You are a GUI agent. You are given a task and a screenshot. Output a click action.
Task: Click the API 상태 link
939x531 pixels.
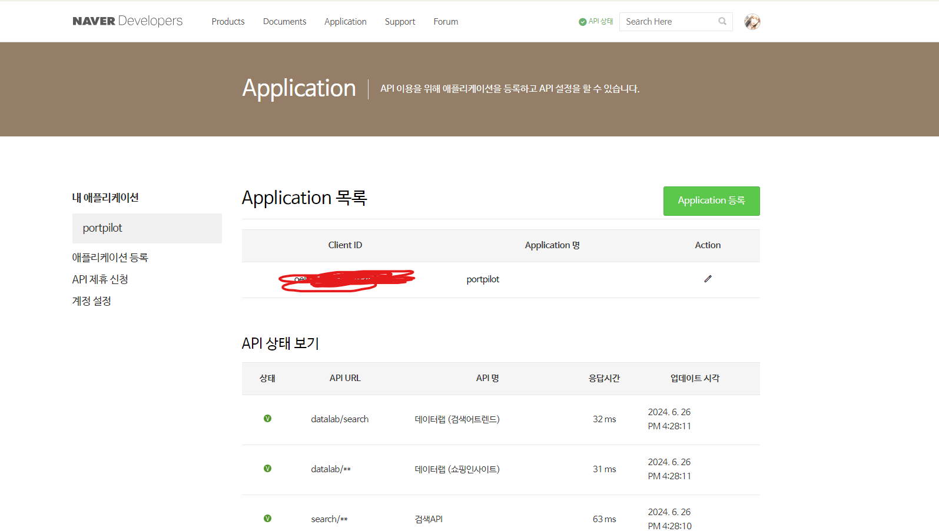(x=596, y=22)
